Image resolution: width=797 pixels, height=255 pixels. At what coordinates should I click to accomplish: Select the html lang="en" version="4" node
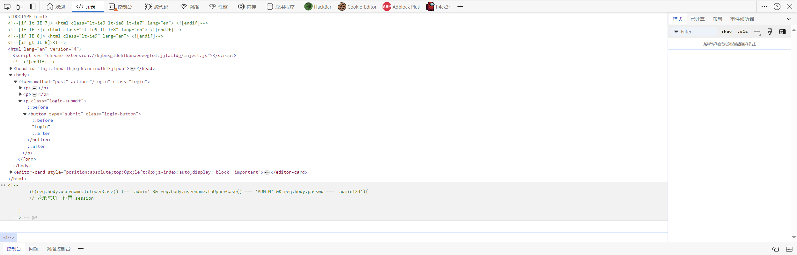[x=45, y=49]
